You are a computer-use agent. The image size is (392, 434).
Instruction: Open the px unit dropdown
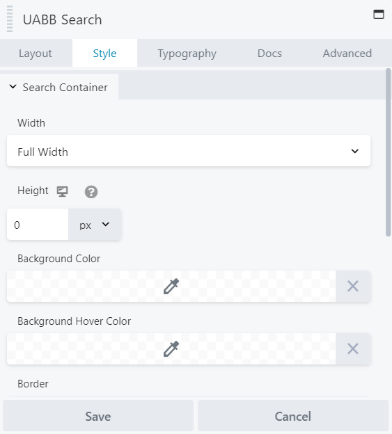pos(95,225)
